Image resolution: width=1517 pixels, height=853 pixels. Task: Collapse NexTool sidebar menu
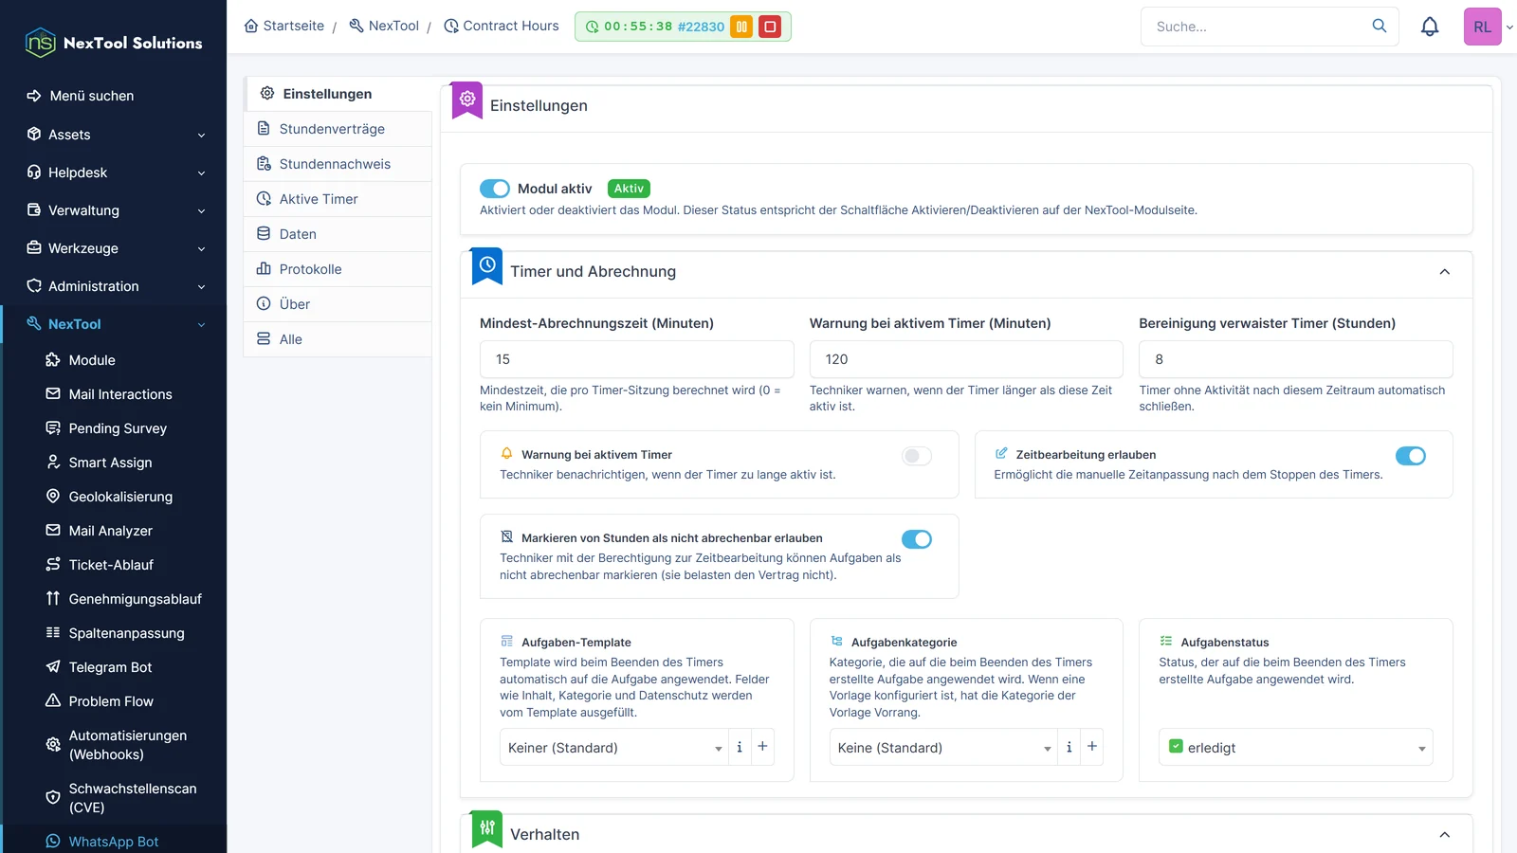114,324
